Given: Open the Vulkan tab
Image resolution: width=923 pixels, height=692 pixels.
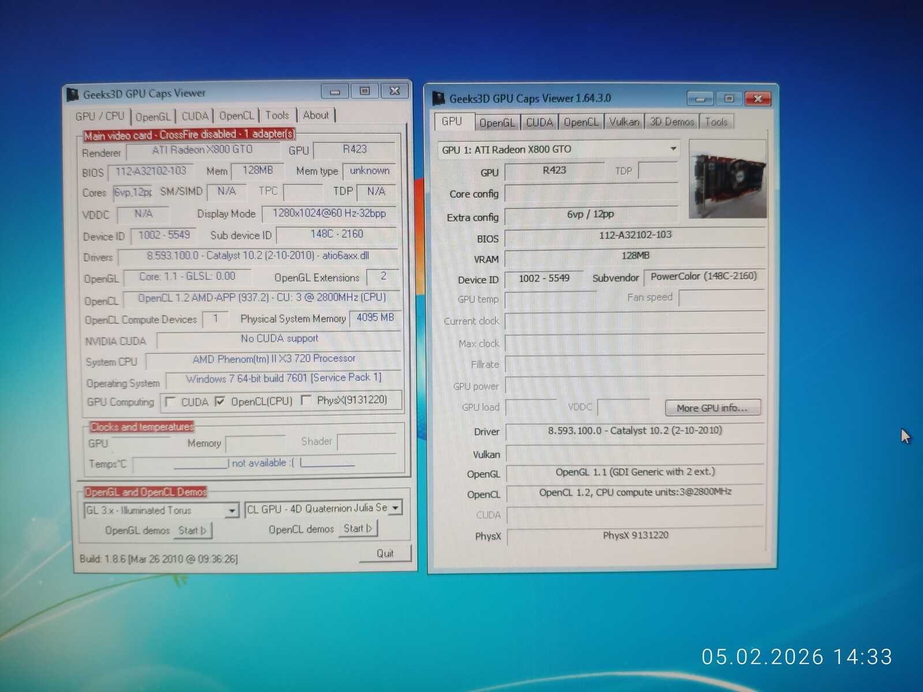Looking at the screenshot, I should (x=624, y=122).
